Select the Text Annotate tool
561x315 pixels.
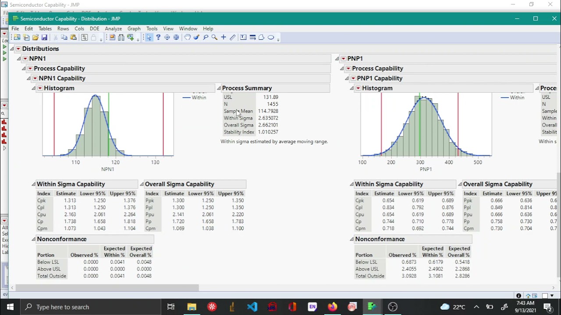[x=244, y=38]
